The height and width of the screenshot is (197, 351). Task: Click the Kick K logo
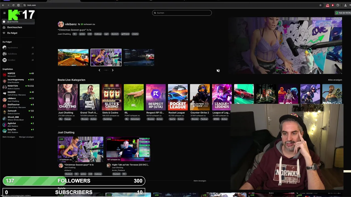click(13, 15)
